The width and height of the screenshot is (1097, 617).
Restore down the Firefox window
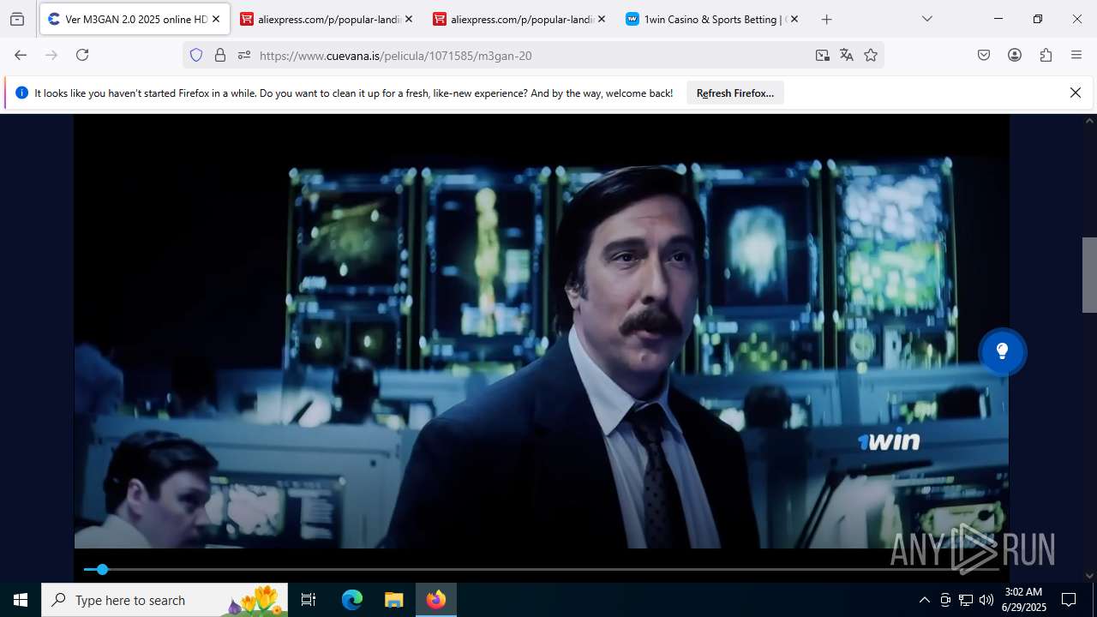click(1038, 19)
